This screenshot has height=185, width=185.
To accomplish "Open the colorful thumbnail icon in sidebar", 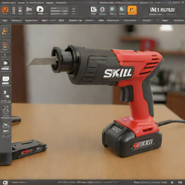I will (5, 47).
